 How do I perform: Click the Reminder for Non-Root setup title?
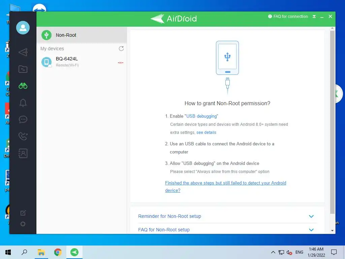[x=169, y=216]
